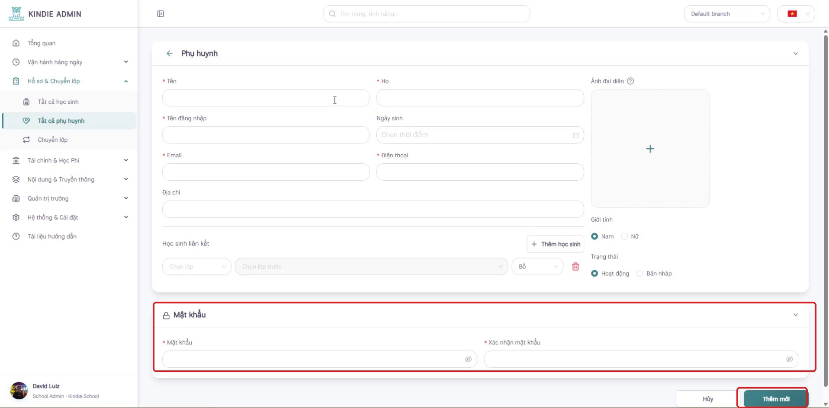Click the search magnifier icon
This screenshot has width=829, height=408.
(332, 14)
